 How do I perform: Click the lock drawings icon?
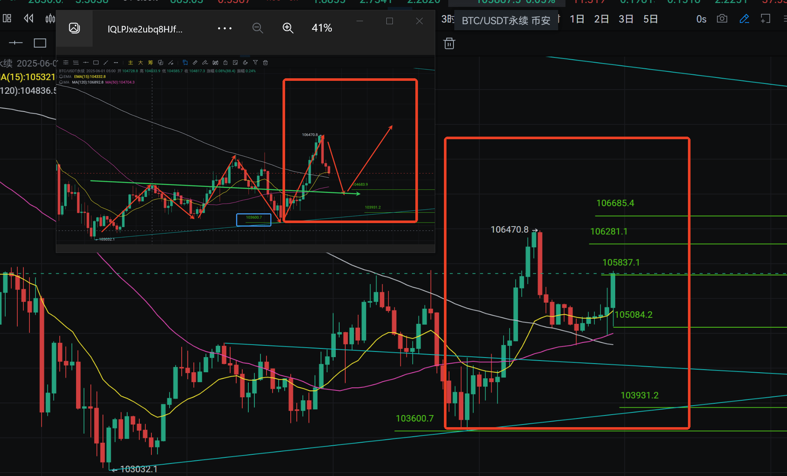[225, 62]
